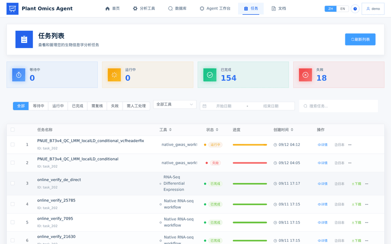
Task: Download results of online_verify_25785
Action: pyautogui.click(x=356, y=205)
